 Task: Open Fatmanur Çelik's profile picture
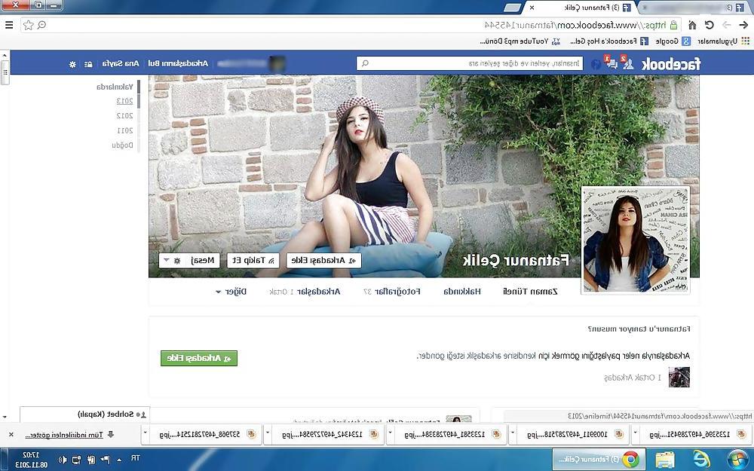click(x=636, y=240)
